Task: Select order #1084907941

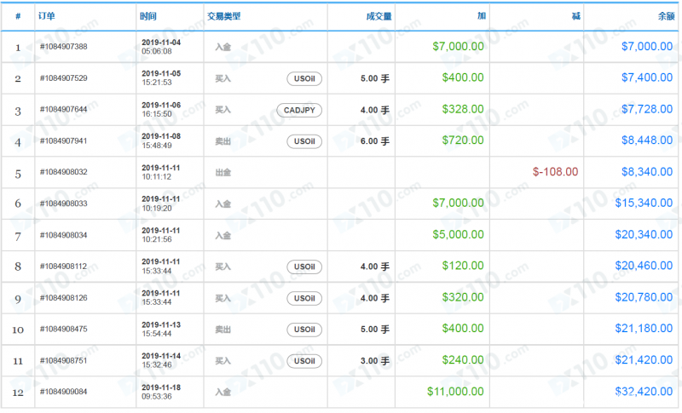Action: coord(63,141)
